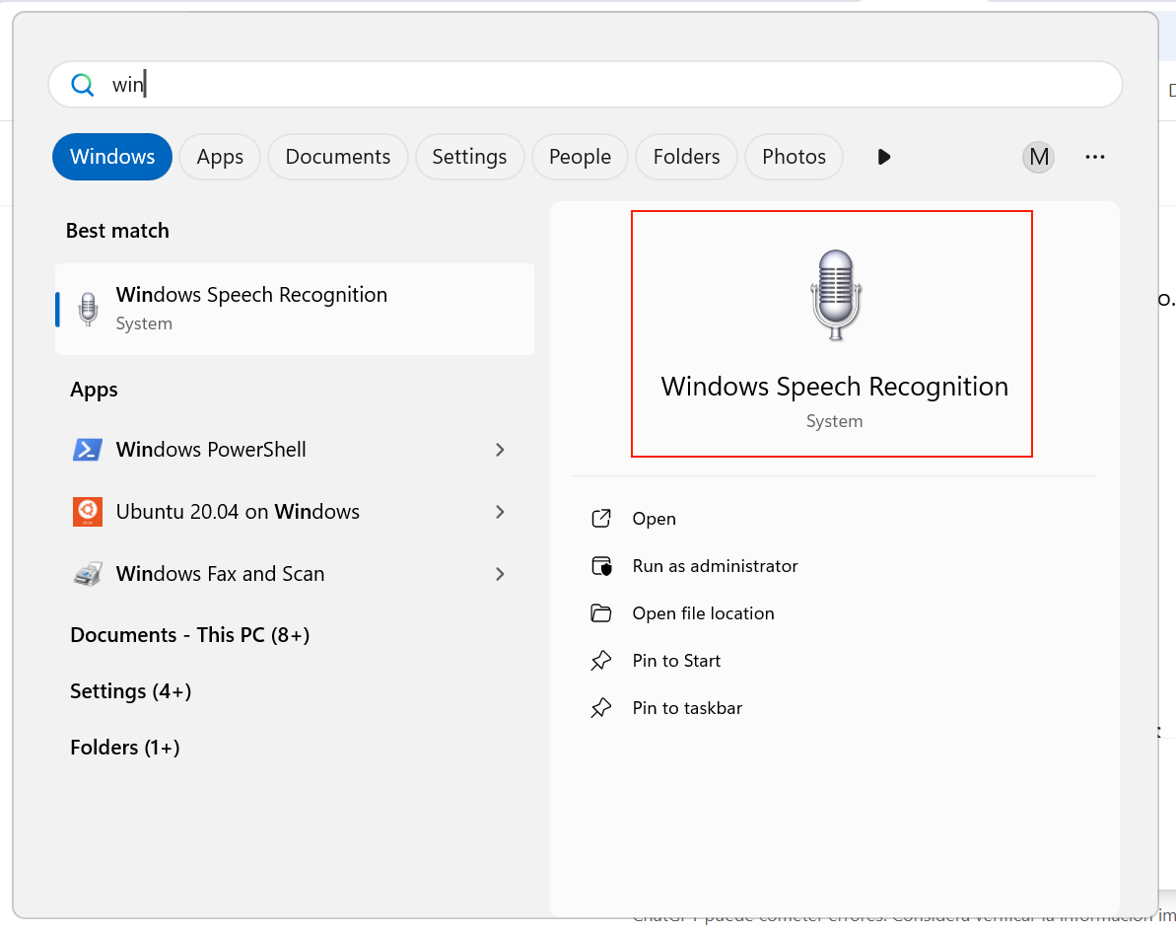
Task: Switch to the Apps filter tab
Action: coord(220,157)
